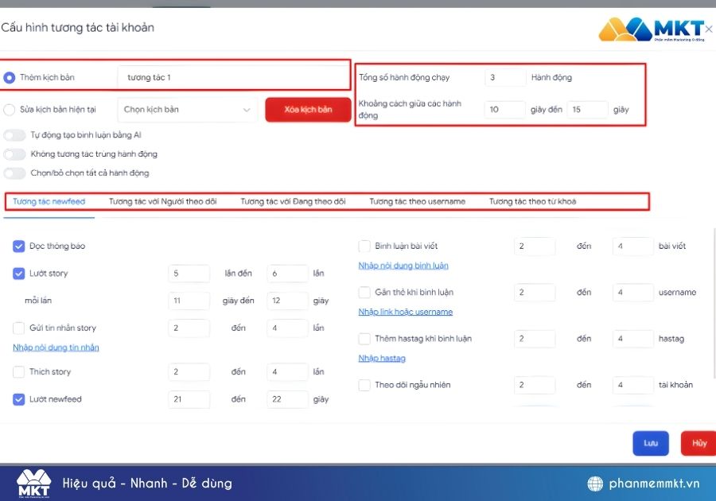716x501 pixels.
Task: Enable Tự động tạo bình luận bằng AI toggle
Action: coord(14,135)
